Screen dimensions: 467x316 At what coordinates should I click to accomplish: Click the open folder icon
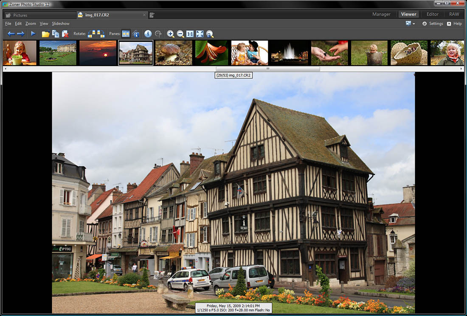[45, 34]
